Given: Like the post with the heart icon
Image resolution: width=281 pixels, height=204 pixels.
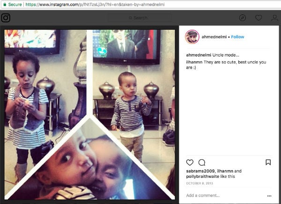Looking at the screenshot, I should (190, 162).
